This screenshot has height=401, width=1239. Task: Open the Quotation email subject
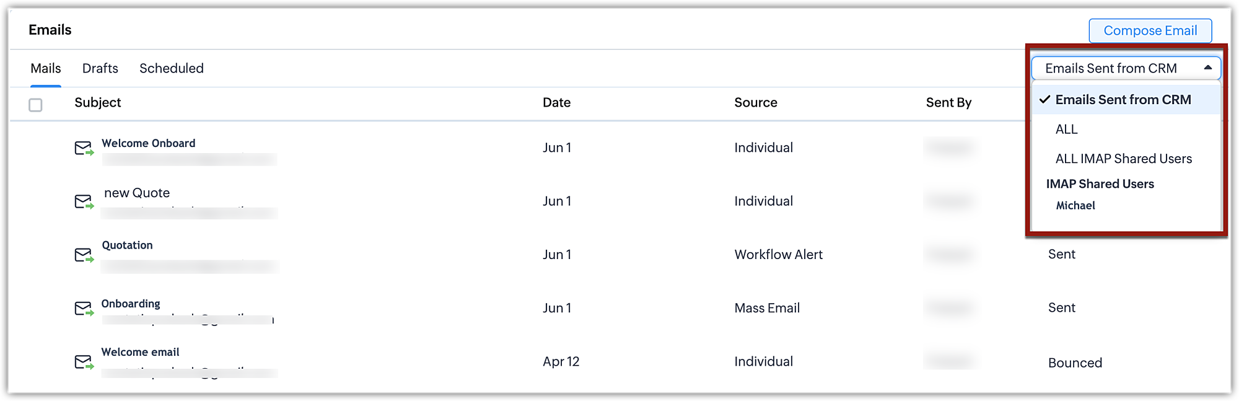[x=127, y=245]
